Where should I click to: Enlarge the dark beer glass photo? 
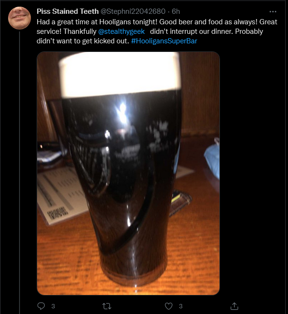coord(128,173)
